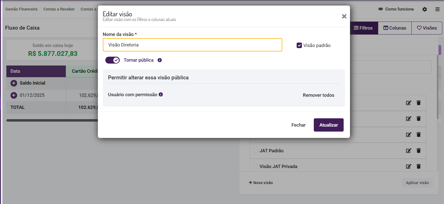This screenshot has width=444, height=204.
Task: Delete the Visão JAT Privada view
Action: click(419, 166)
